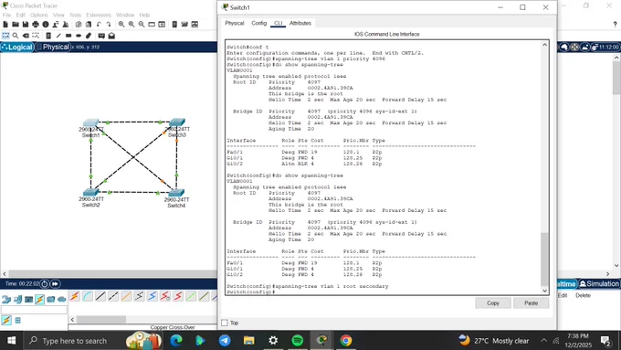Open the Extensions menu
The width and height of the screenshot is (621, 350).
point(99,15)
